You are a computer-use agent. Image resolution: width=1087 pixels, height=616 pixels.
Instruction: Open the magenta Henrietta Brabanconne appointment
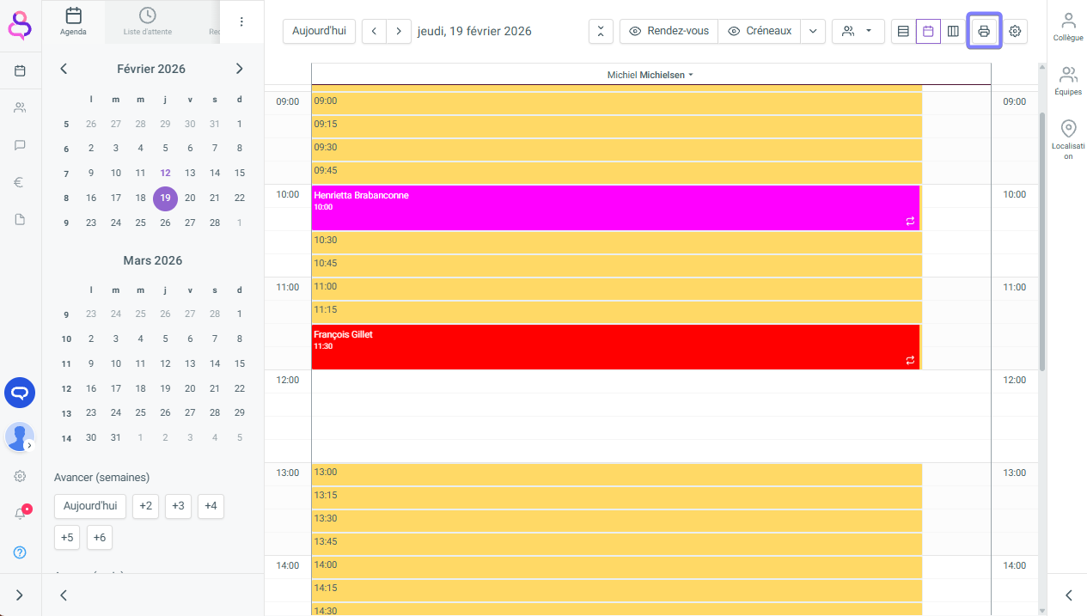pos(614,208)
